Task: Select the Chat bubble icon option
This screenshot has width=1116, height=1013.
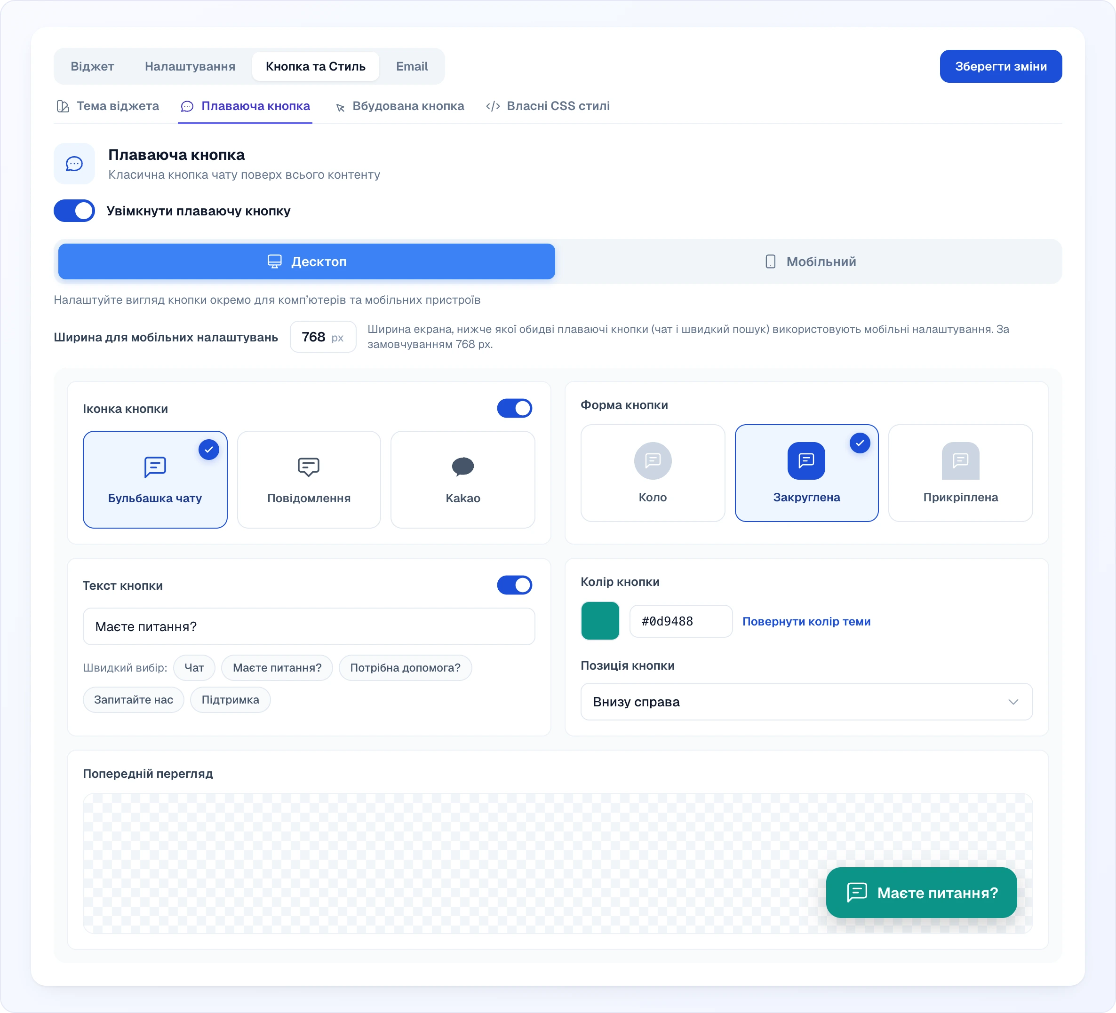Action: pos(155,479)
